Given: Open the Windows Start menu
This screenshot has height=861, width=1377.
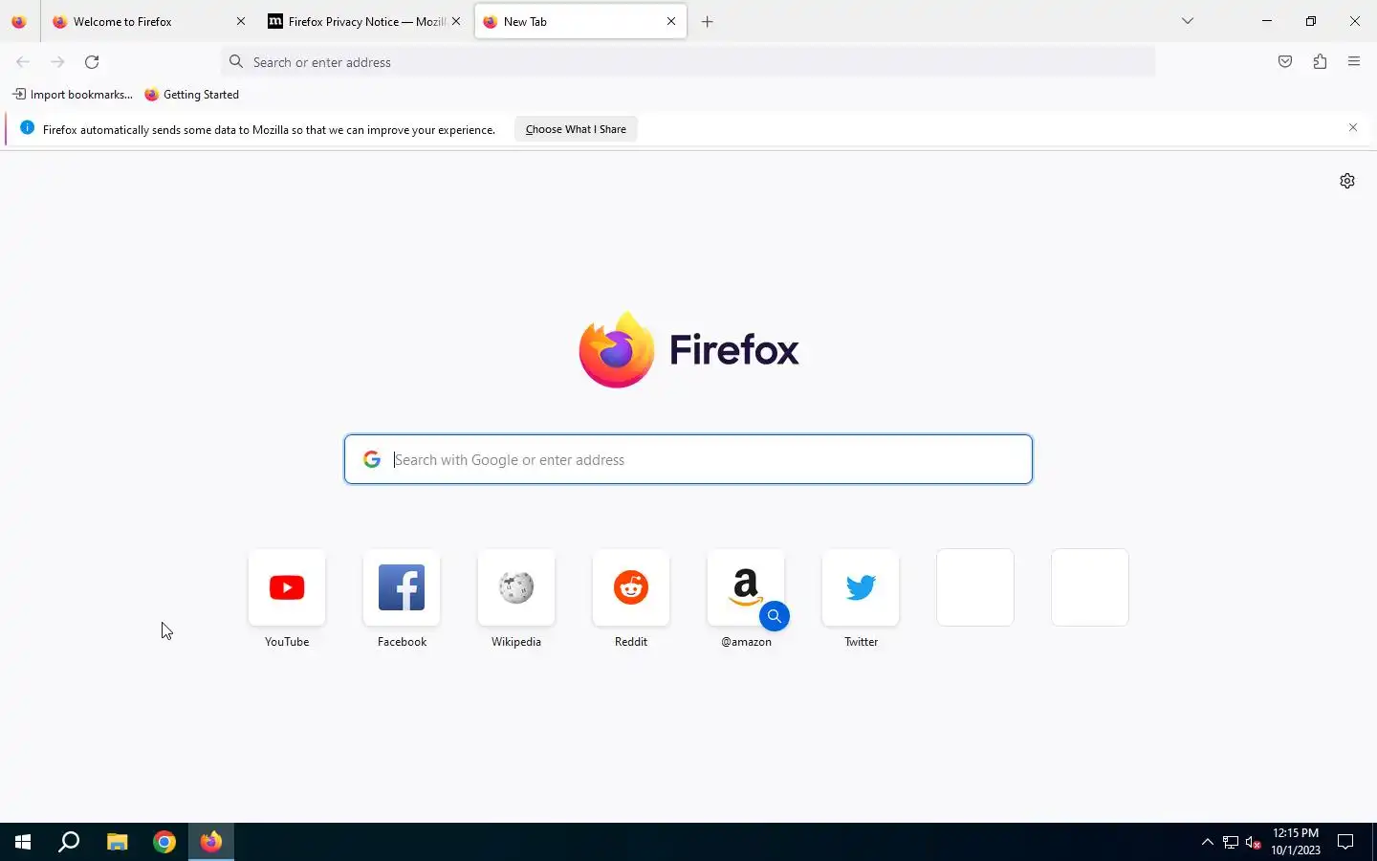Looking at the screenshot, I should pos(23,842).
